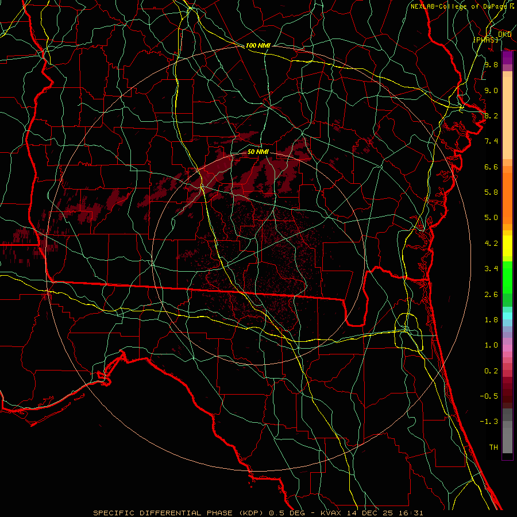Screen dimensions: 517x517
Task: Click the 100 NMI range ring label
Action: point(258,45)
